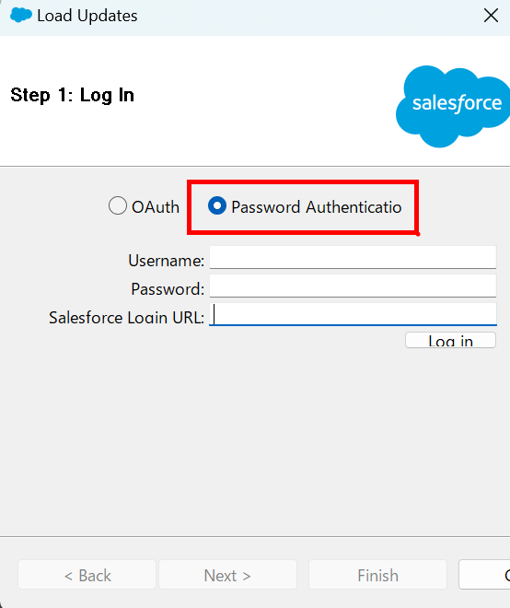This screenshot has width=510, height=608.
Task: Choose the Password Authentication radio button
Action: coord(217,205)
